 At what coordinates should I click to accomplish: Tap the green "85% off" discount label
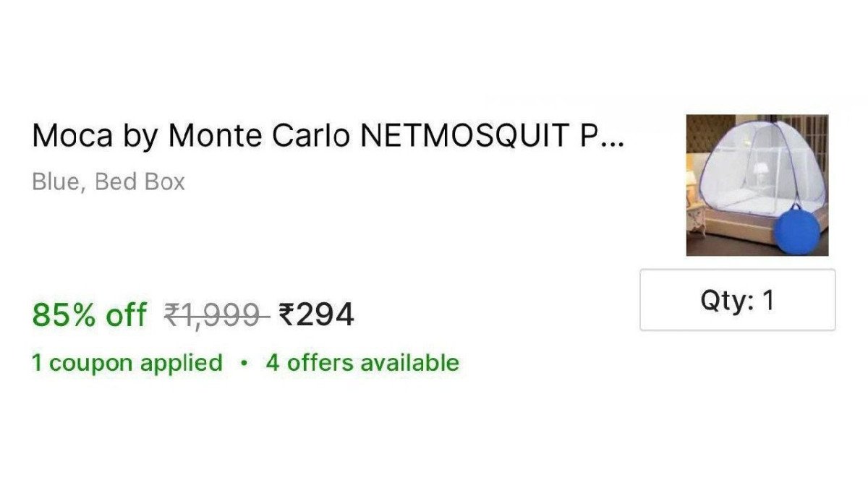[x=89, y=315]
